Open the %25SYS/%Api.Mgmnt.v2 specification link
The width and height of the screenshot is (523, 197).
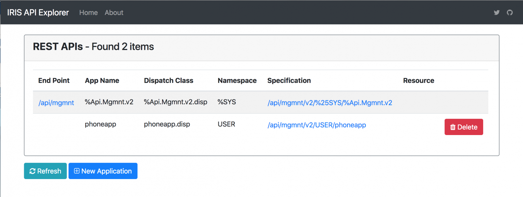pyautogui.click(x=329, y=103)
